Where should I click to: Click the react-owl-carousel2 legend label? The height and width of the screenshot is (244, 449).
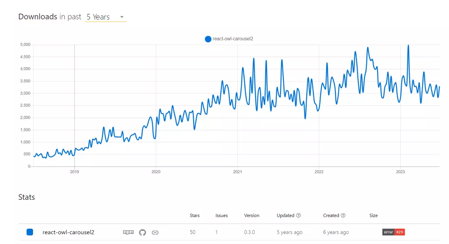coord(233,39)
